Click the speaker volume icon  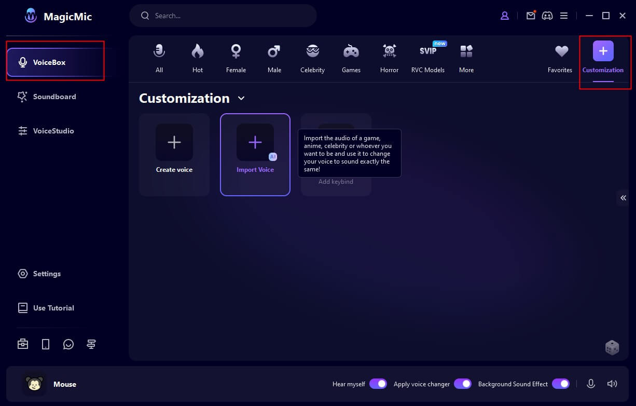[x=612, y=384]
